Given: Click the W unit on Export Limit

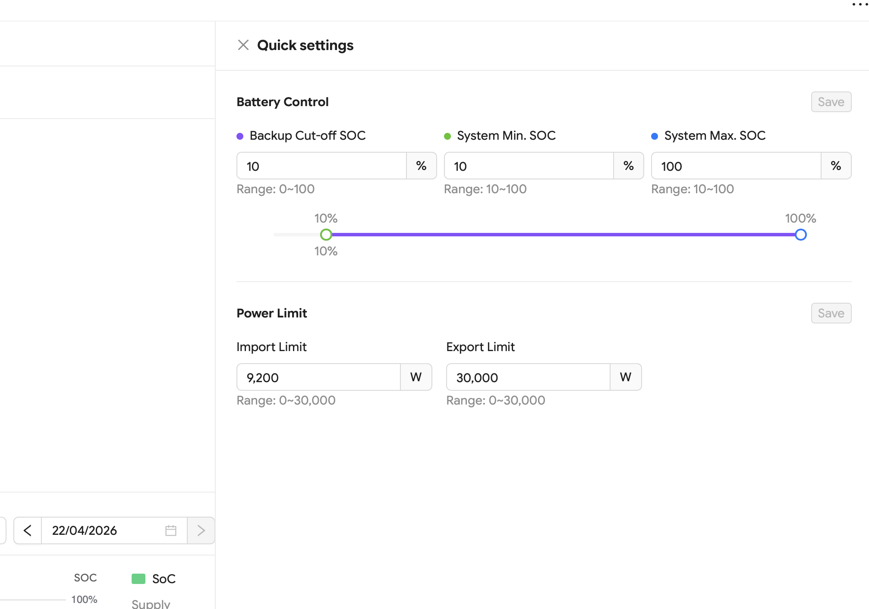Looking at the screenshot, I should tap(626, 377).
